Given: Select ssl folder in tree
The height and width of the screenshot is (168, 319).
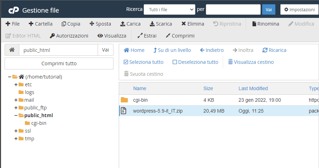Looking at the screenshot, I should [x=28, y=131].
